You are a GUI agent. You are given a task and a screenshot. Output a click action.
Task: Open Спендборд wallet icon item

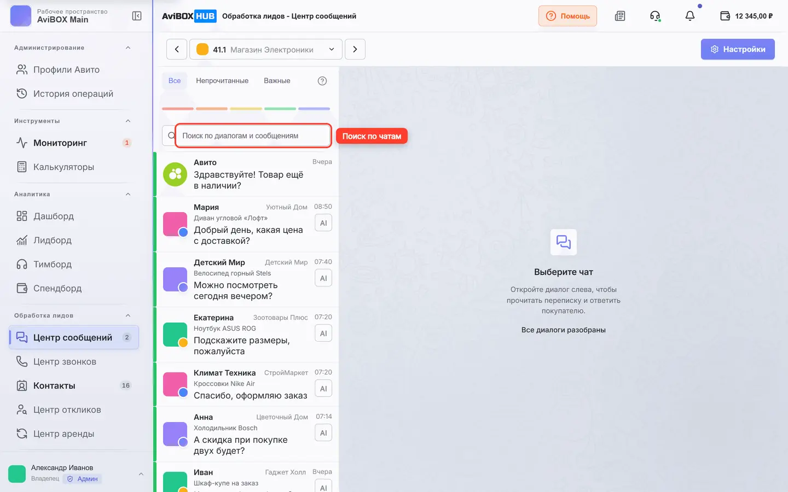coord(74,288)
